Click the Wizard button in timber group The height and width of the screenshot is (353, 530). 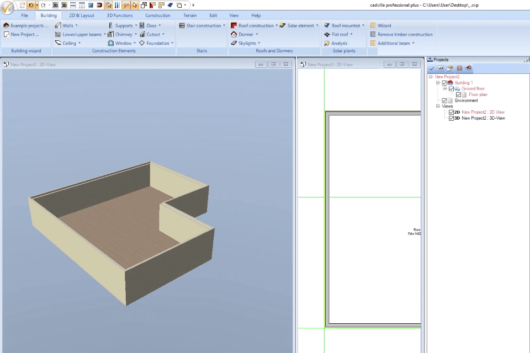[380, 25]
